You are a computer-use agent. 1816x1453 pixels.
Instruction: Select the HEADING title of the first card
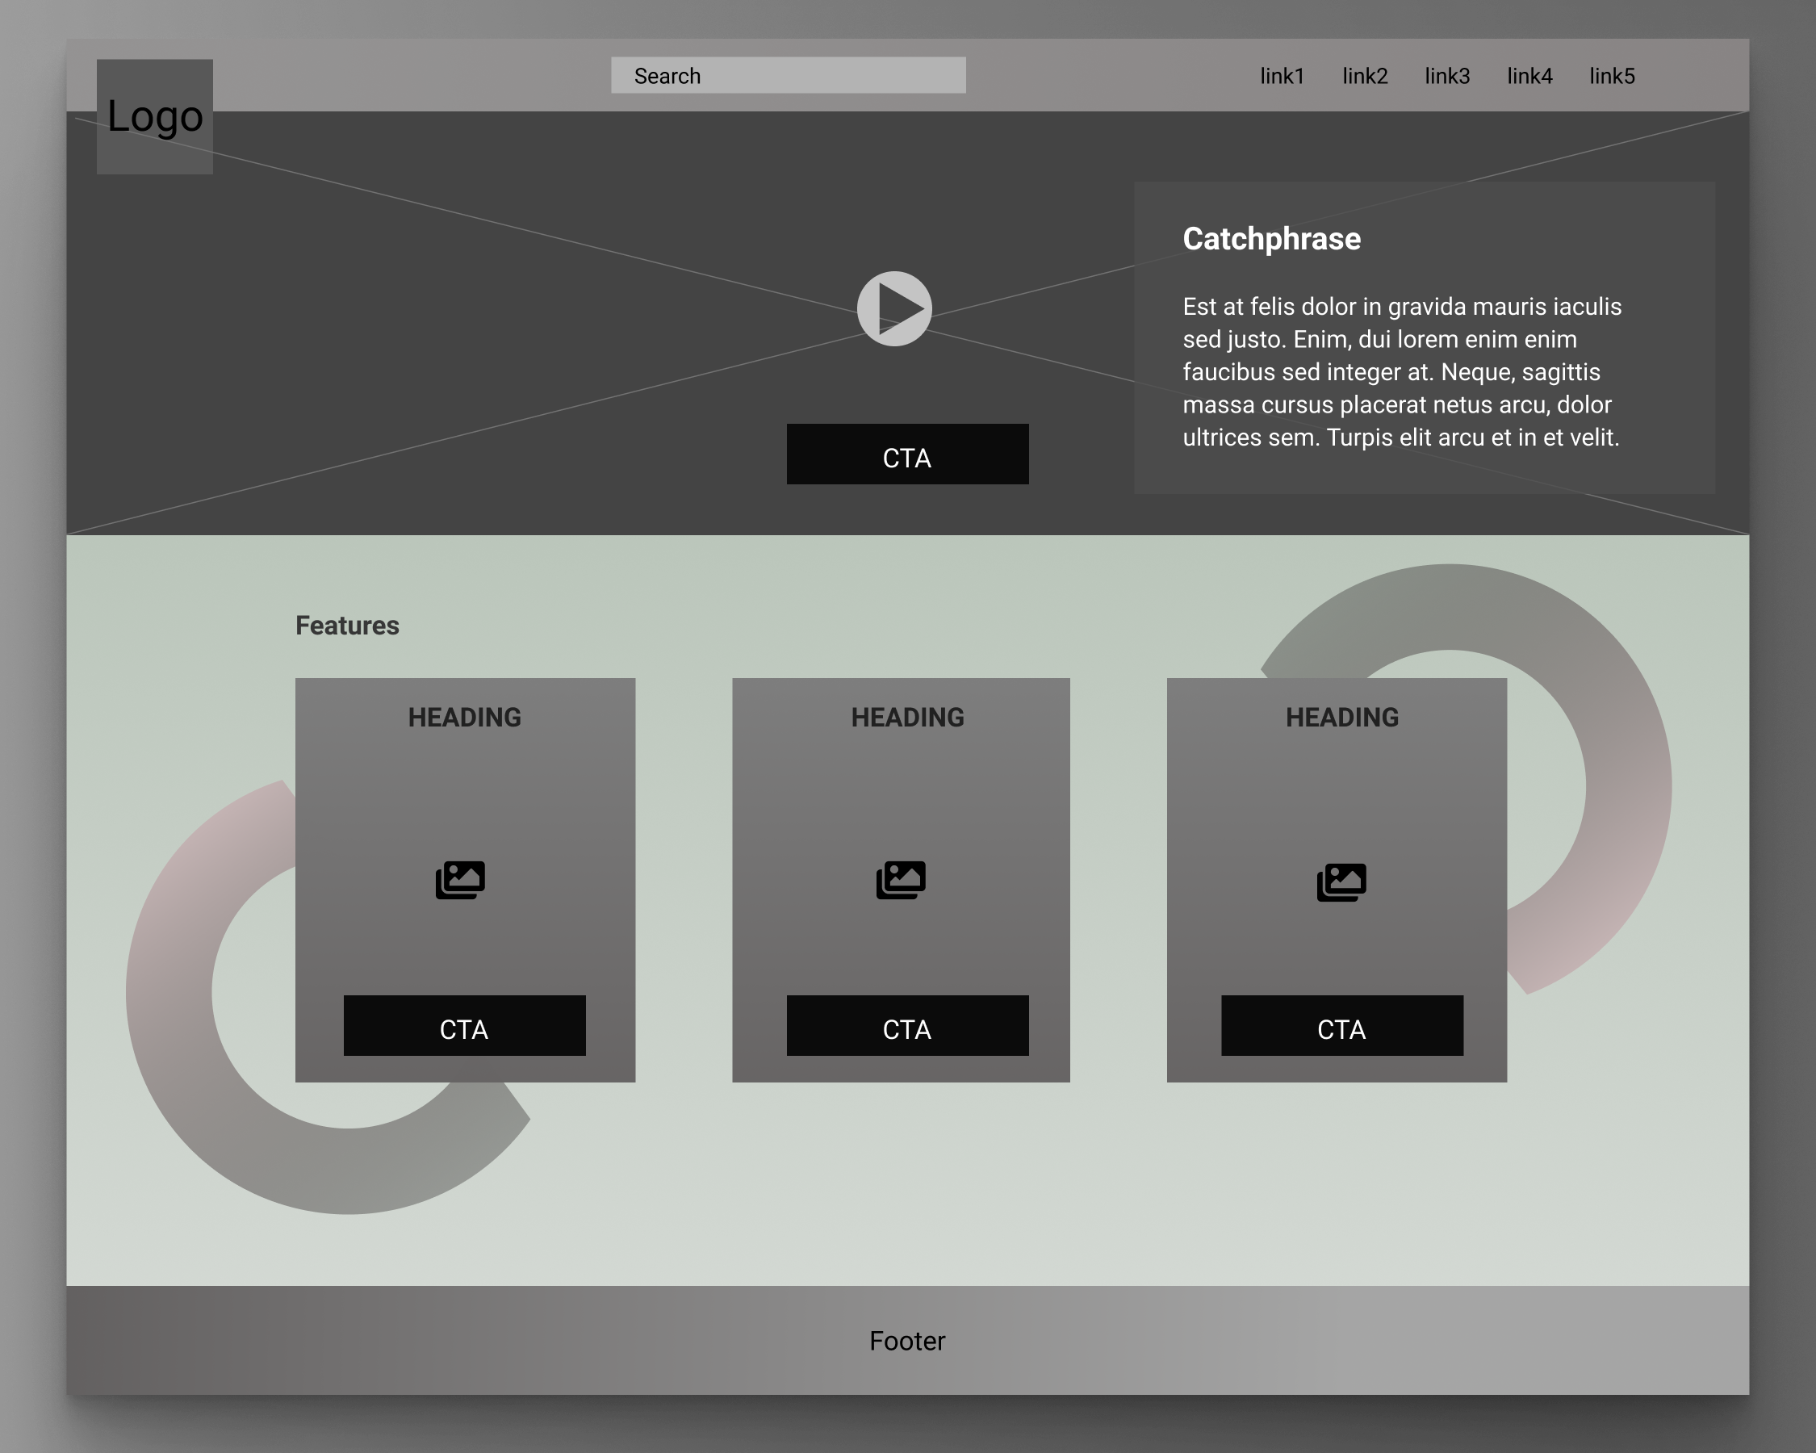[464, 717]
